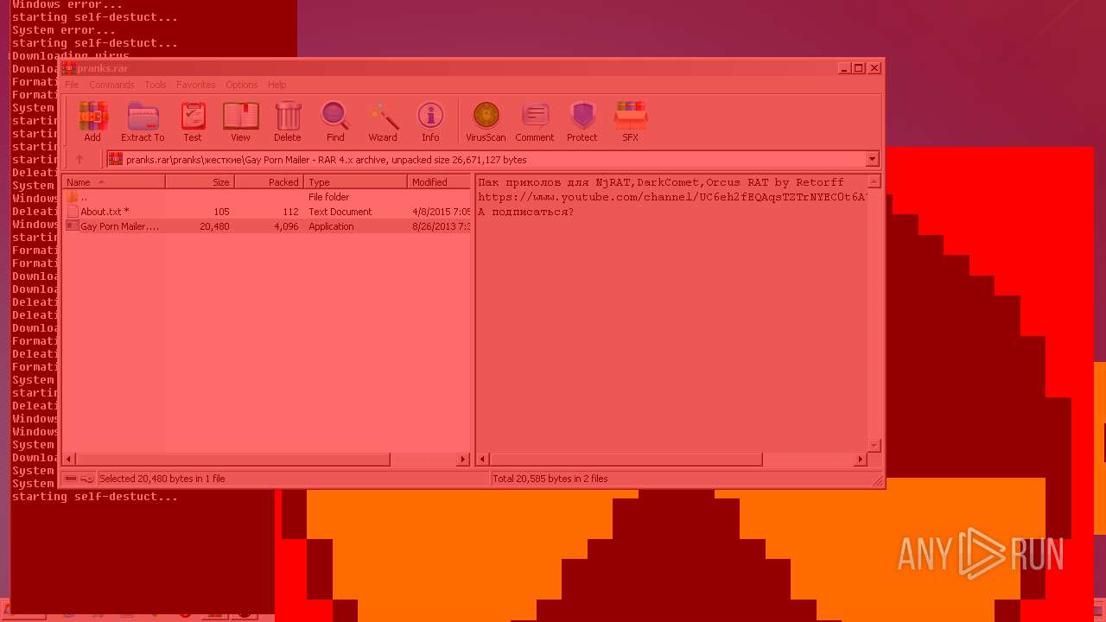Open the Help menu

pos(276,85)
